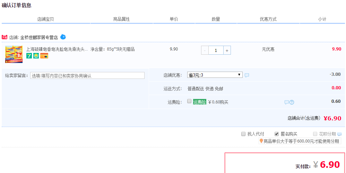Screen dimensions: 346x173
Task: Click the green consumer protection badge icon
Action: click(36, 56)
